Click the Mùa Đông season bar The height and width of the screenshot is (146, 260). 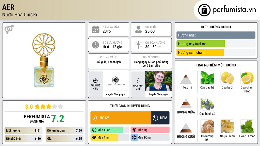[x=150, y=137]
